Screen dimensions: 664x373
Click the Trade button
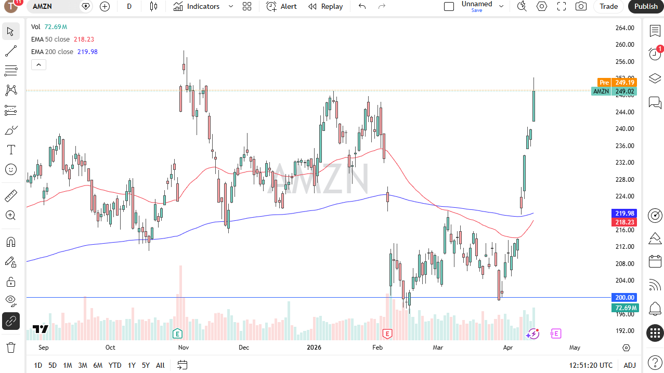[x=608, y=6]
